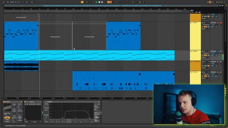
Task: Click the Link button
Action: pyautogui.click(x=3, y=2)
